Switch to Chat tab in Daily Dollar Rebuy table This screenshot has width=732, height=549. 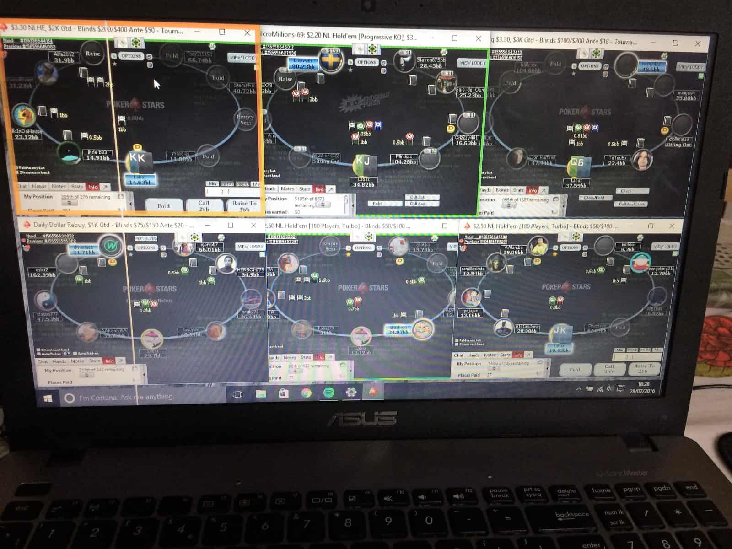point(43,361)
